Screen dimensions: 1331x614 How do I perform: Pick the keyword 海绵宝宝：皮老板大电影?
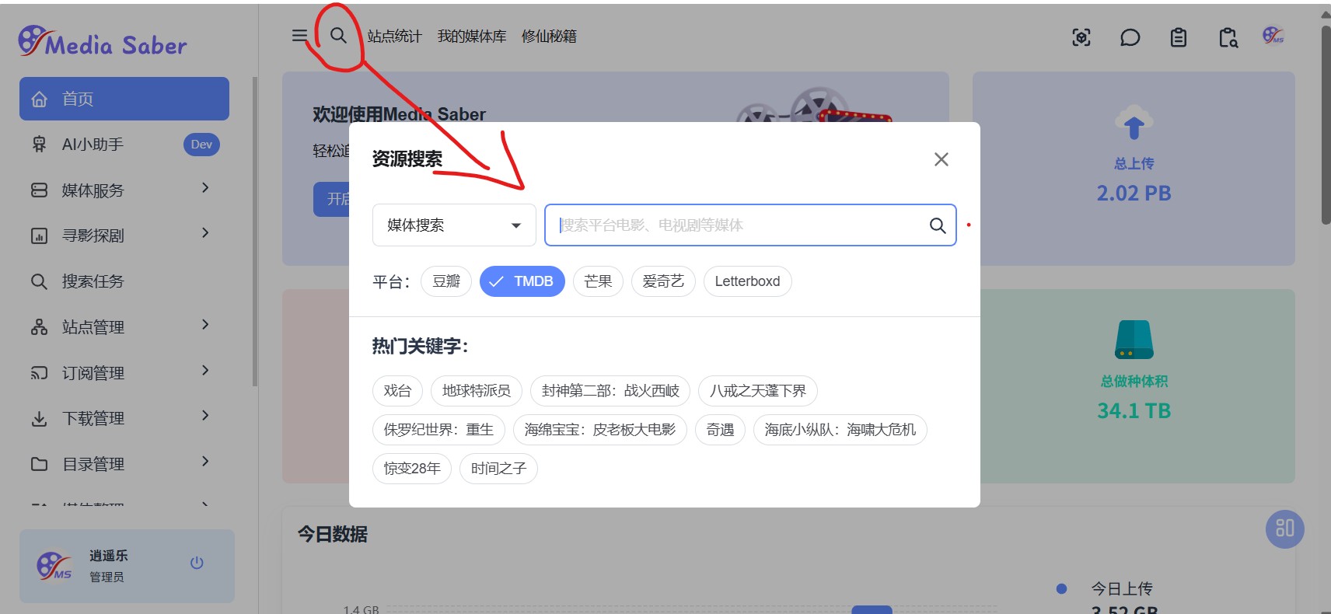coord(600,430)
